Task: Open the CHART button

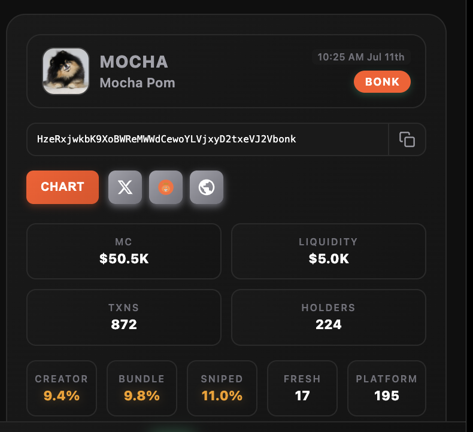Action: [62, 187]
